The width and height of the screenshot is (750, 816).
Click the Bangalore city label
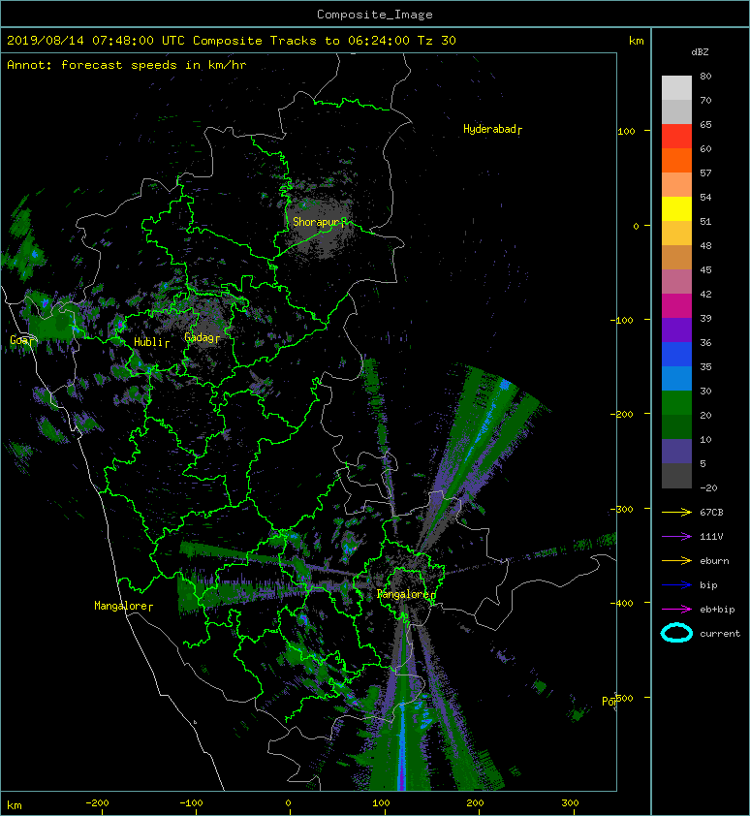point(406,594)
